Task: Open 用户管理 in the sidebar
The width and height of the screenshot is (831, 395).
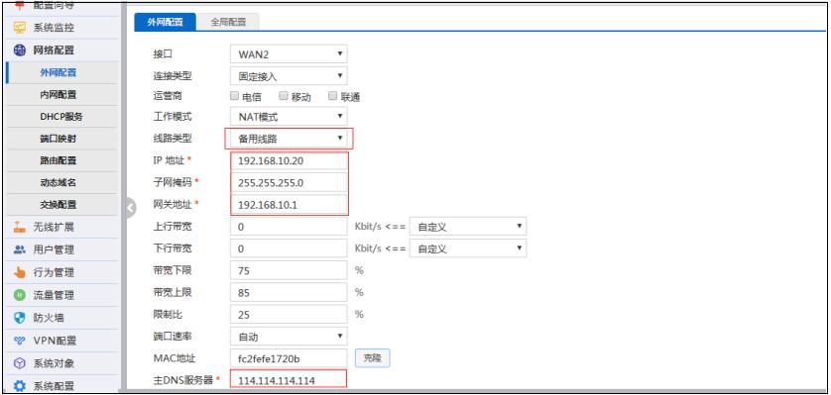Action: 54,249
